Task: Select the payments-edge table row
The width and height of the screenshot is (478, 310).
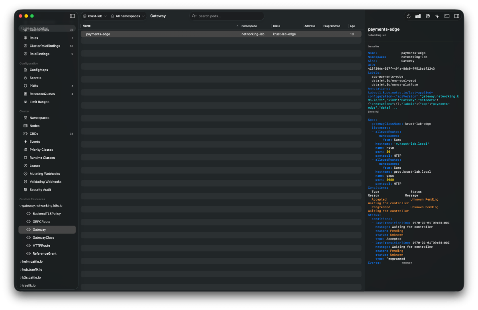Action: [x=221, y=34]
